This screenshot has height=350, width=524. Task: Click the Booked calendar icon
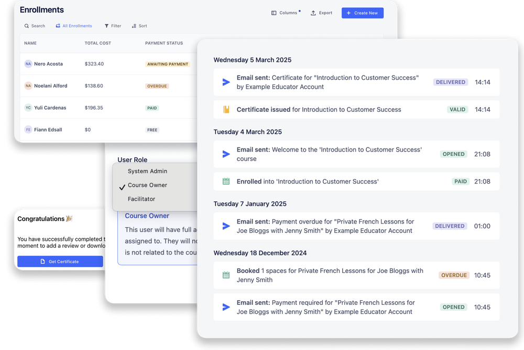[226, 275]
